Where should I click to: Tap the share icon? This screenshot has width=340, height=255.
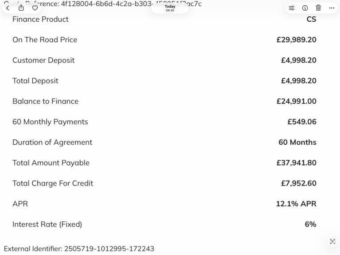click(x=21, y=8)
